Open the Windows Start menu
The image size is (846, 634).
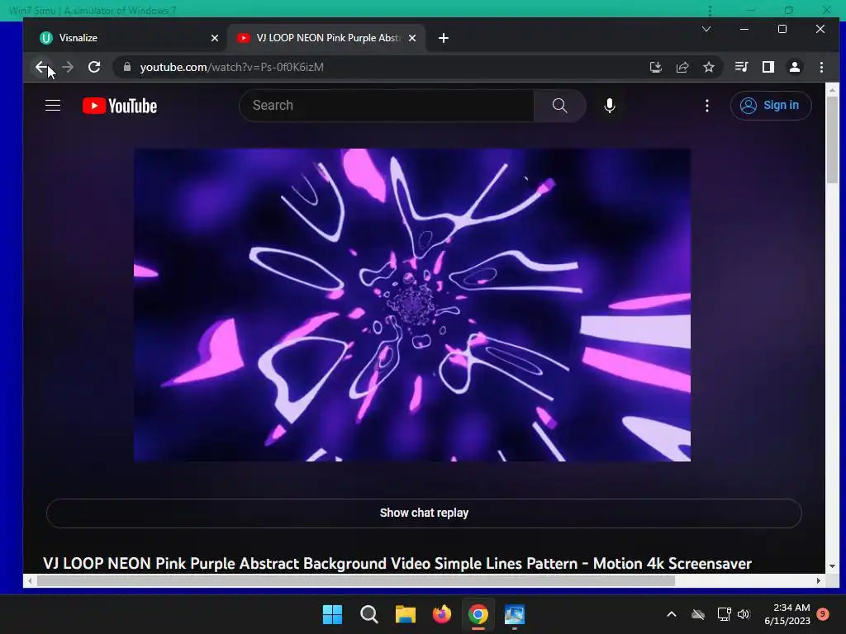point(332,614)
